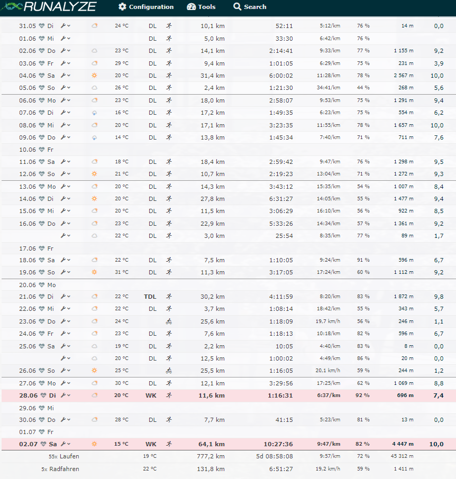Screen dimensions: 456x479
Task: Click the rainy weather icon on 07.06
Action: [95, 113]
